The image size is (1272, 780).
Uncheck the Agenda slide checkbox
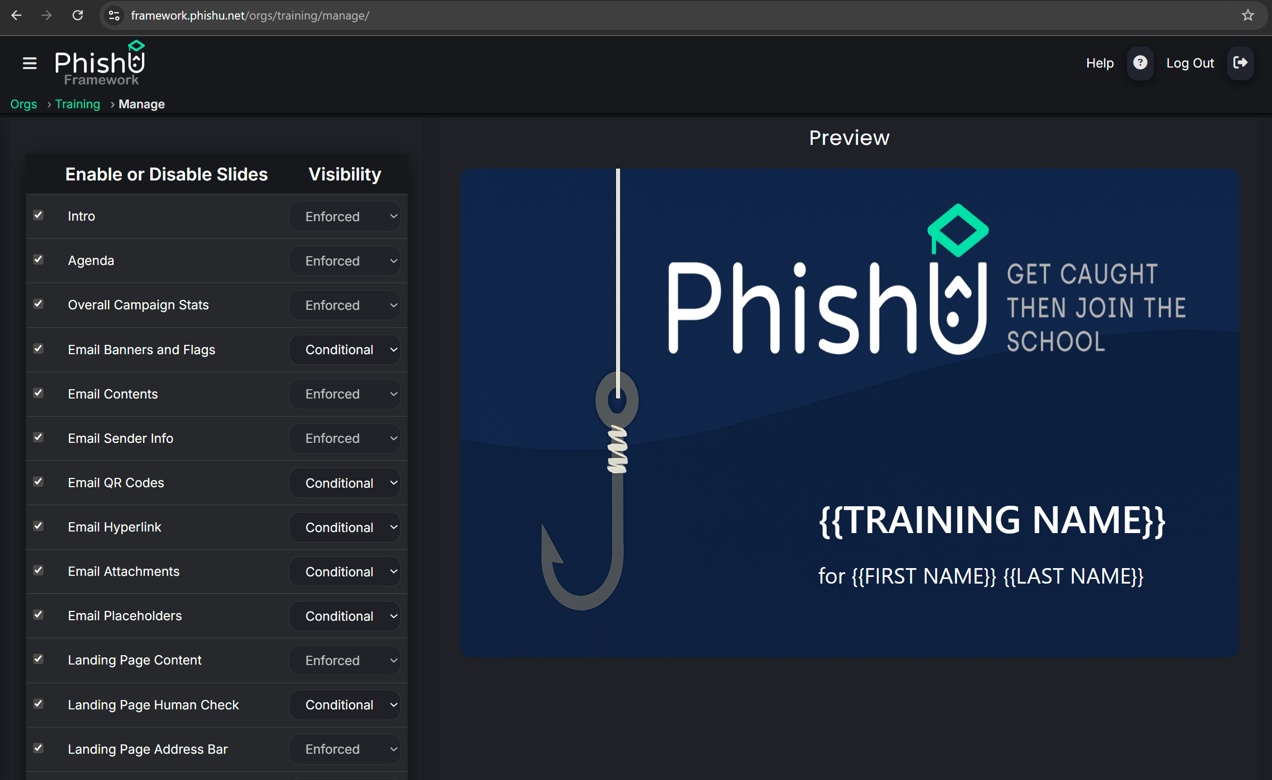tap(38, 259)
